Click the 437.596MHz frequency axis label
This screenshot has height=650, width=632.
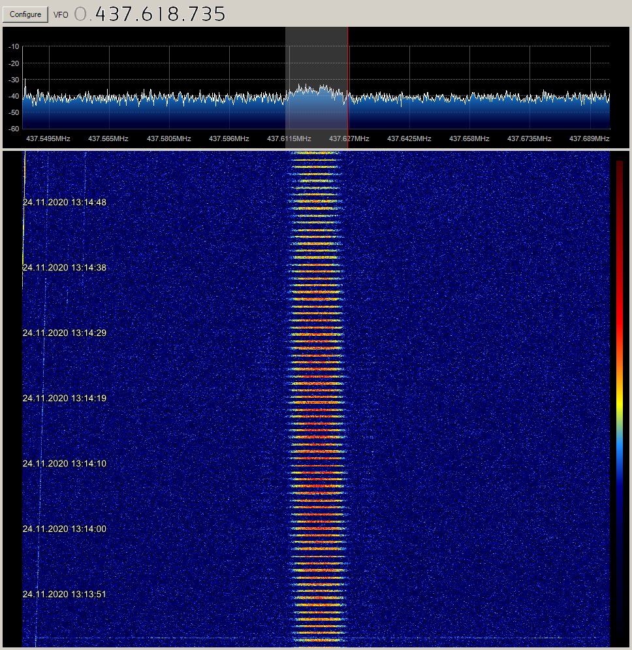[x=229, y=139]
